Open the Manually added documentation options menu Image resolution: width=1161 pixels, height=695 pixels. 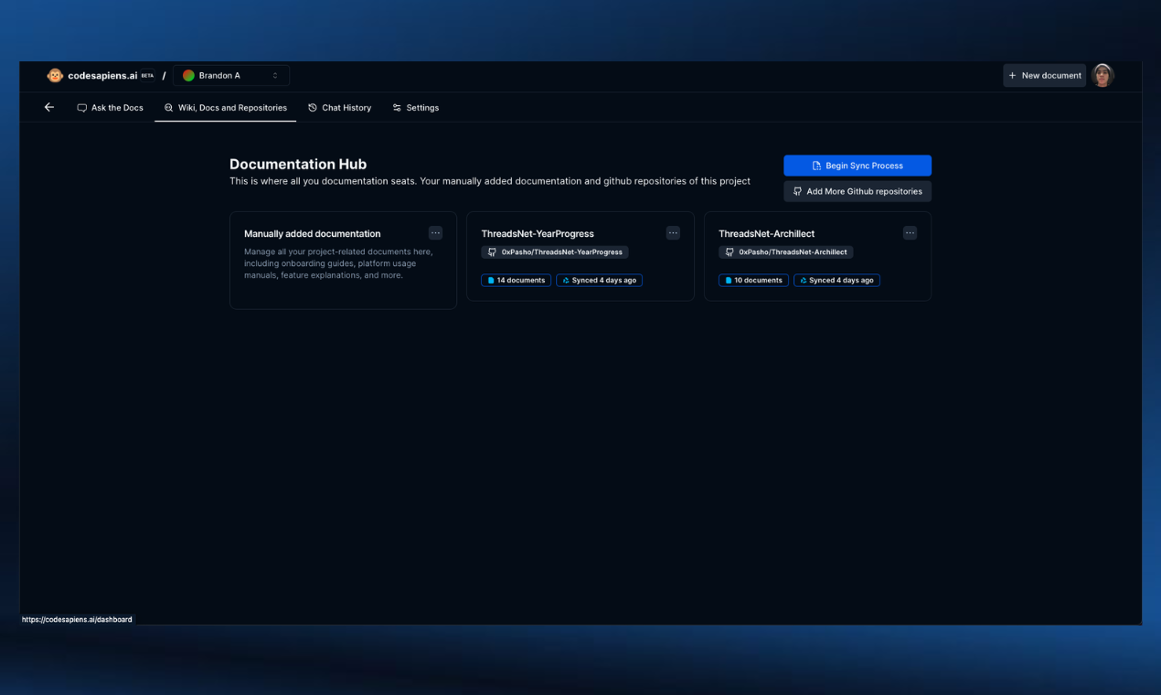point(435,232)
